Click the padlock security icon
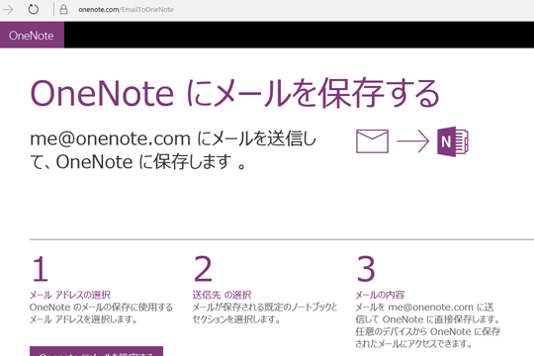This screenshot has height=356, width=534. coord(63,9)
